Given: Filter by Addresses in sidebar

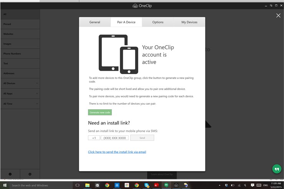Looking at the screenshot, I should pyautogui.click(x=20, y=74).
